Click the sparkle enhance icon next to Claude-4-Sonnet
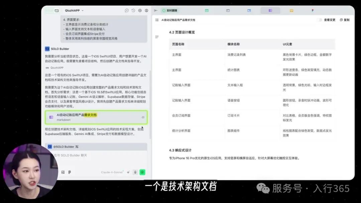The width and height of the screenshot is (361, 203). coord(128,172)
